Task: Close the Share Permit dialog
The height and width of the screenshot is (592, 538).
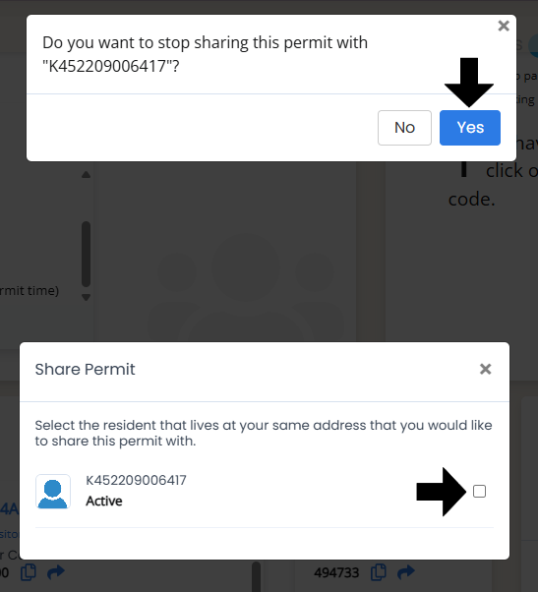Action: [485, 369]
